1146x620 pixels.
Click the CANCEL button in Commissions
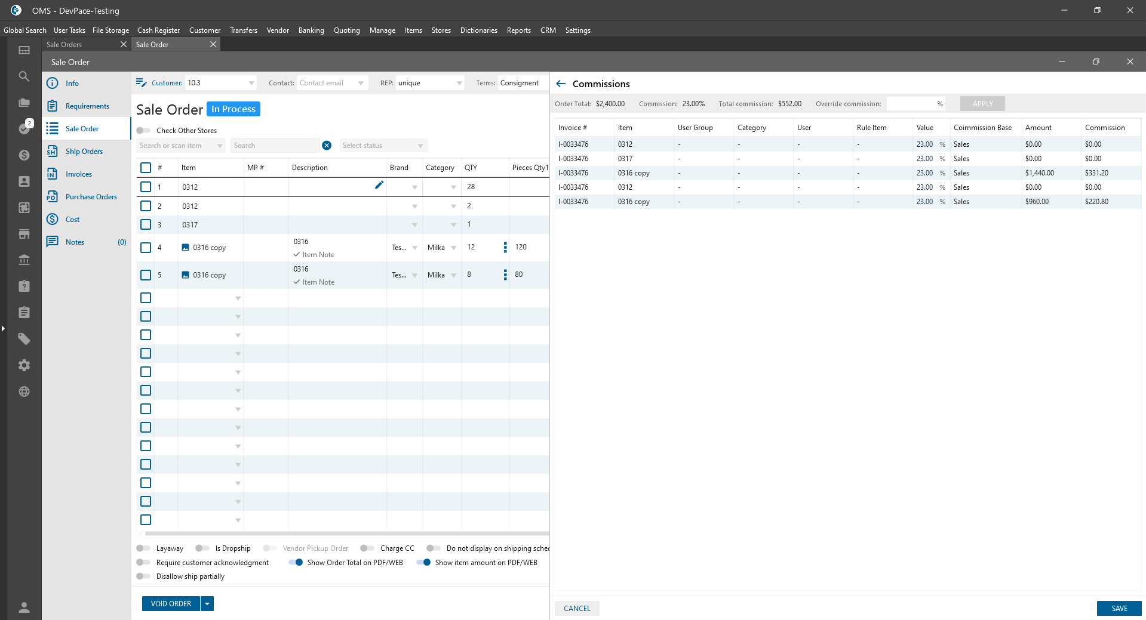click(x=576, y=608)
